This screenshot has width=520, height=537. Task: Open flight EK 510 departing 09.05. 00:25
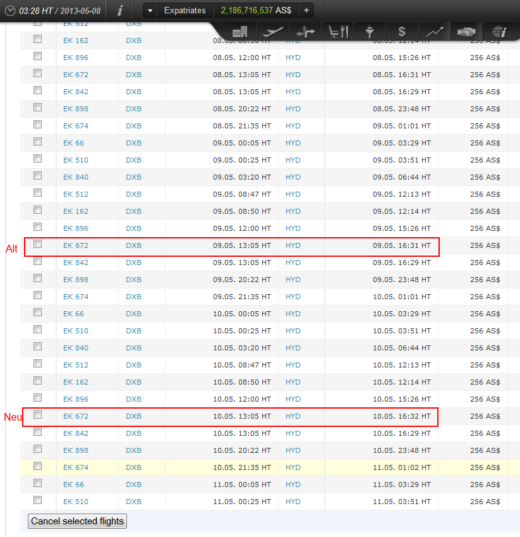coord(76,160)
